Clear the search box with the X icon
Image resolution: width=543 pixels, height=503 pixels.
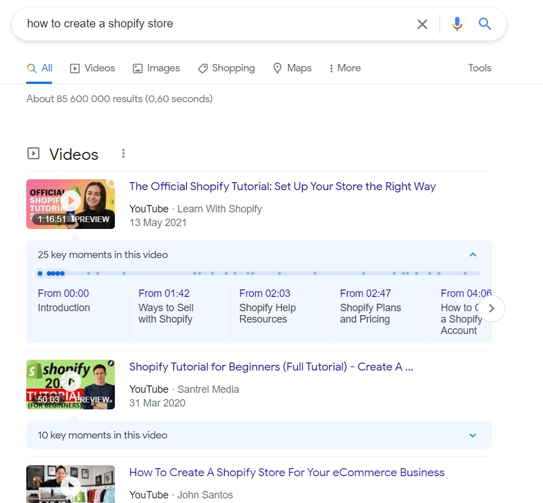(422, 24)
